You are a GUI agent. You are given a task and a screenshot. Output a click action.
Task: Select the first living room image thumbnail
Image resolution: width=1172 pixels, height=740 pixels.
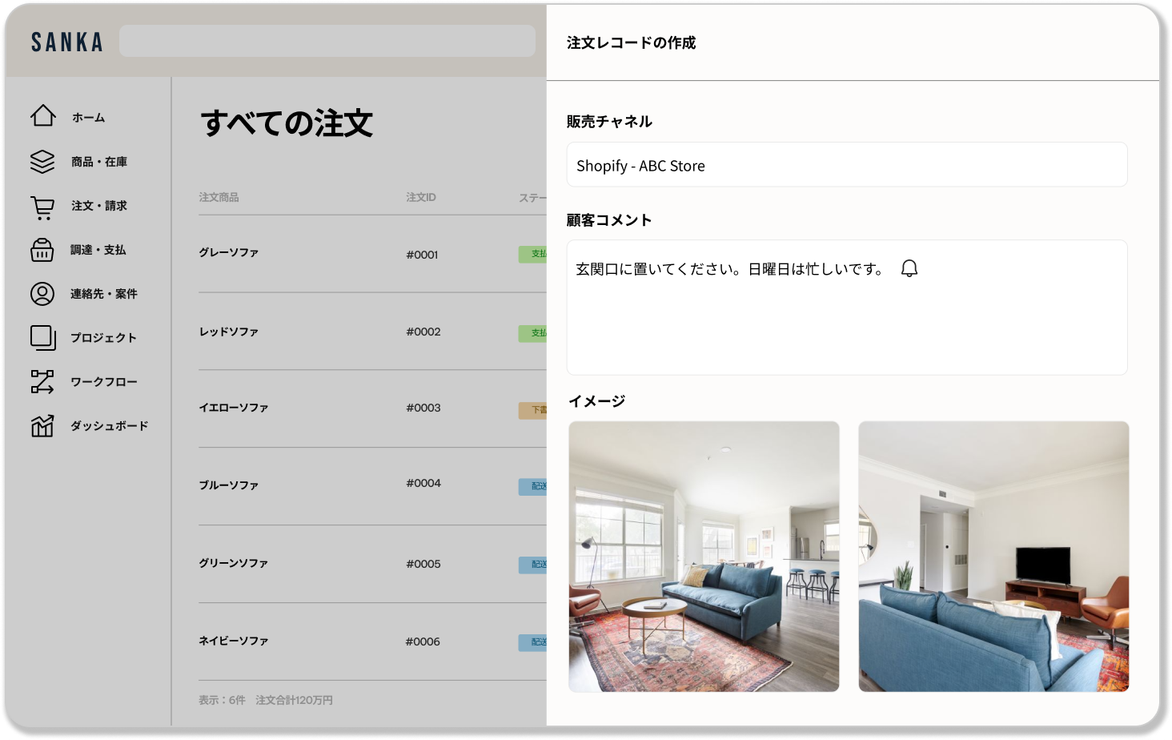pyautogui.click(x=704, y=557)
